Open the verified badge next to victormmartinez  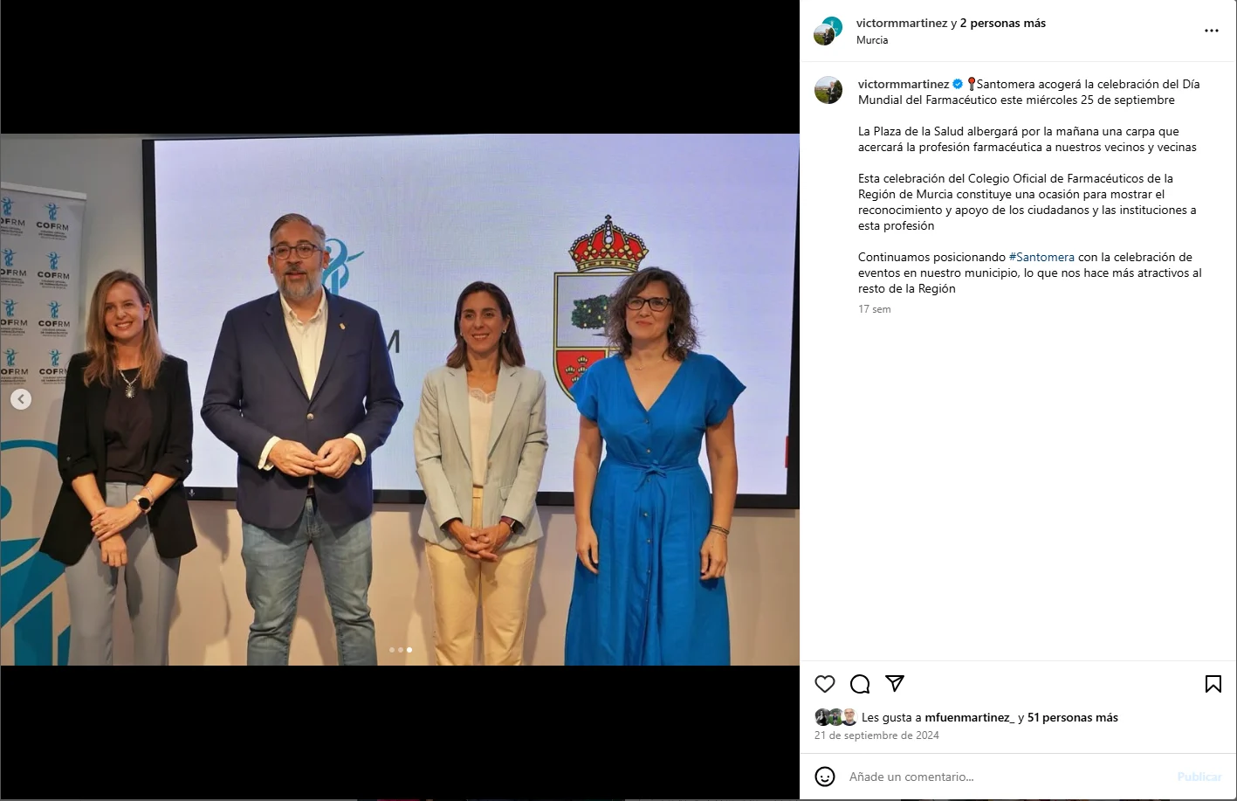(958, 85)
